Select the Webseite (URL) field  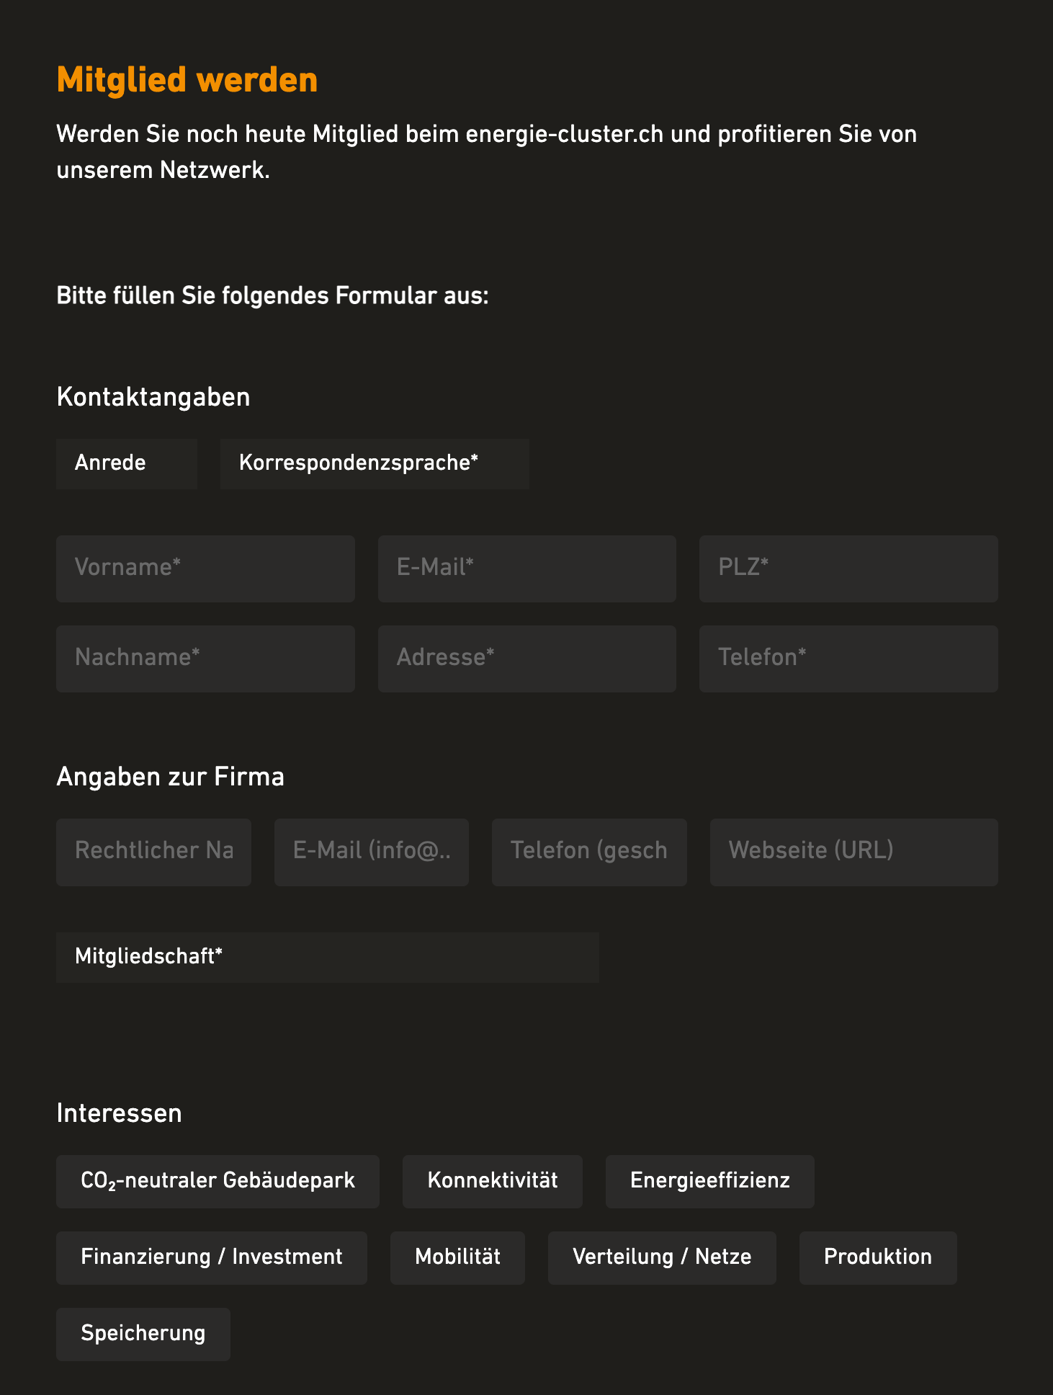[853, 852]
